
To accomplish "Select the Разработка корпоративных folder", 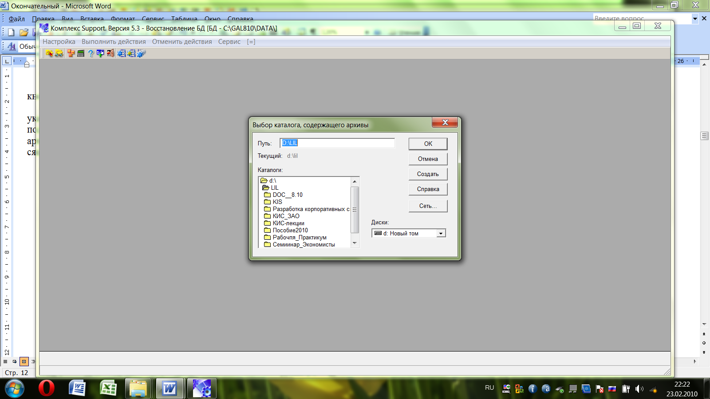I will [x=307, y=209].
